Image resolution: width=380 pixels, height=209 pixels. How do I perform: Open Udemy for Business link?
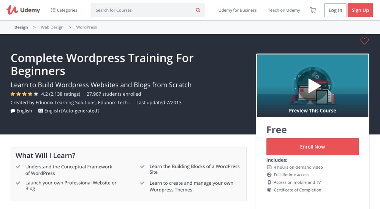point(237,10)
